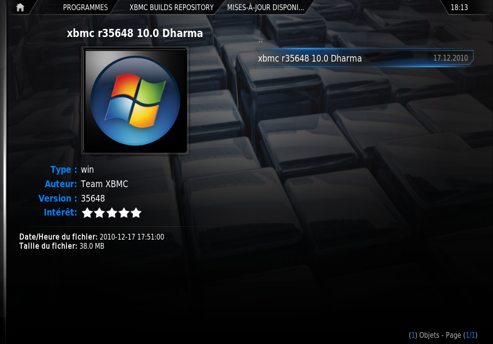This screenshot has width=493, height=344.
Task: Click the 'Auteur:' label
Action: 61,184
